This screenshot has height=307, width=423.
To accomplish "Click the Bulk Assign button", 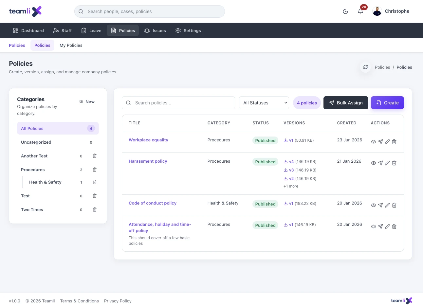I will (x=346, y=103).
